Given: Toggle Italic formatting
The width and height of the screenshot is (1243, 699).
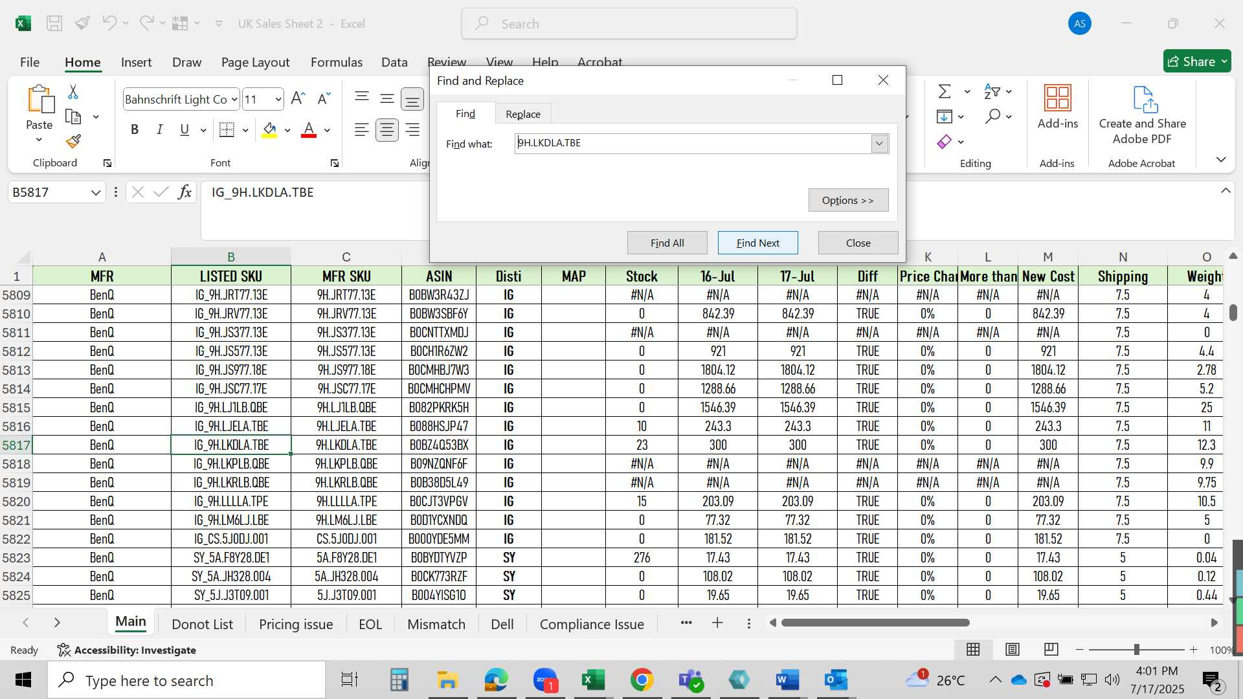Looking at the screenshot, I should pyautogui.click(x=159, y=130).
